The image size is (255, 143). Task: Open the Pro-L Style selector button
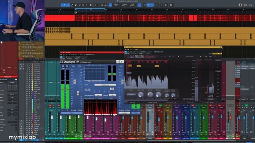pos(131,94)
